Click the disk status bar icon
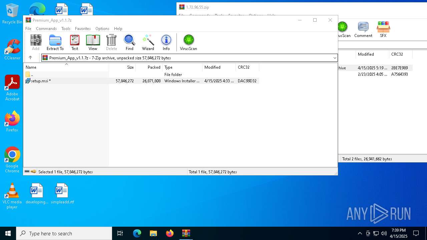The image size is (427, 240). [27, 172]
